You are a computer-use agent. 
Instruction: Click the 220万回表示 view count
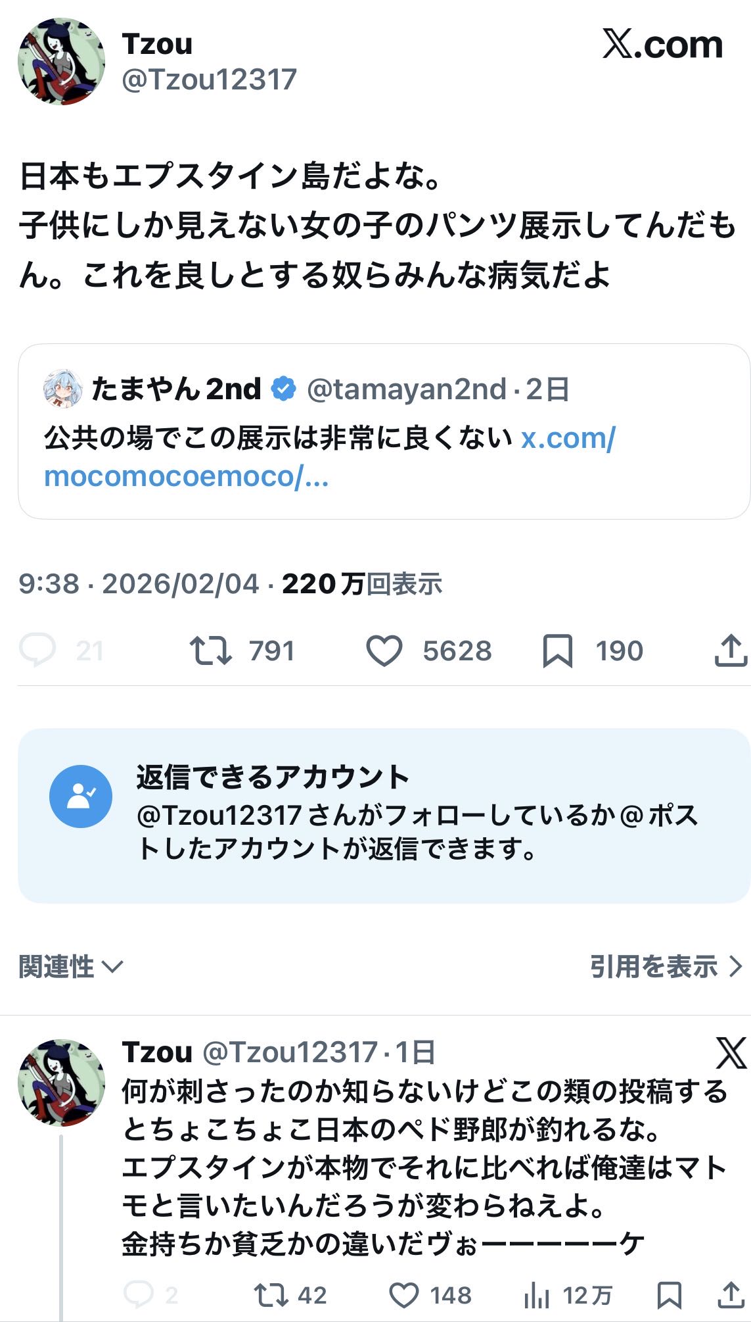(x=362, y=583)
